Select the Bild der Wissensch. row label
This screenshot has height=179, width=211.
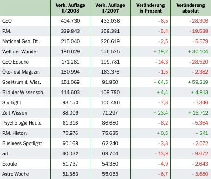[x=23, y=92]
